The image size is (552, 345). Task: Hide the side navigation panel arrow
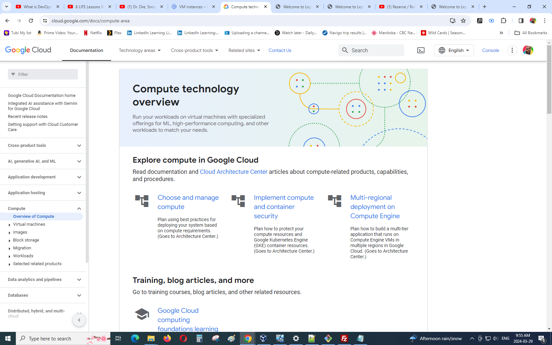coord(79,320)
